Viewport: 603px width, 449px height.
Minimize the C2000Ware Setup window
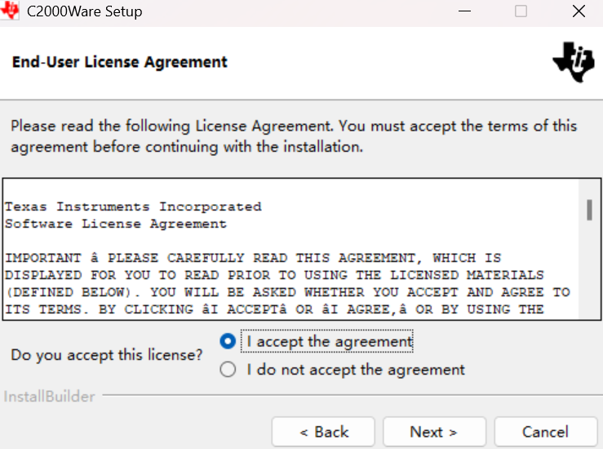tap(464, 11)
